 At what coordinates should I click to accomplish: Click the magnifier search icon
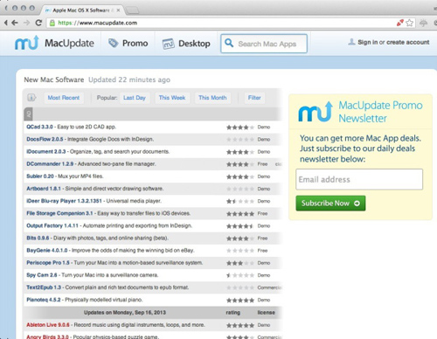click(229, 43)
